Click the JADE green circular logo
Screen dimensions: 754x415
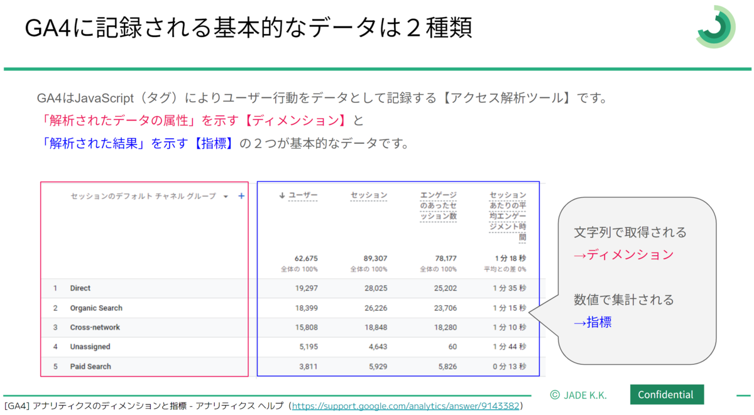coord(716,26)
